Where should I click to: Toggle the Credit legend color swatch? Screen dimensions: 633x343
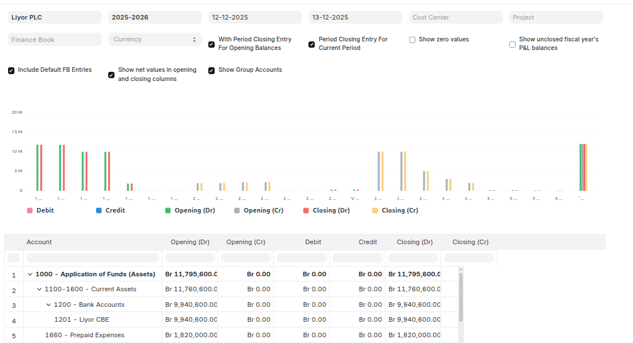tap(99, 210)
